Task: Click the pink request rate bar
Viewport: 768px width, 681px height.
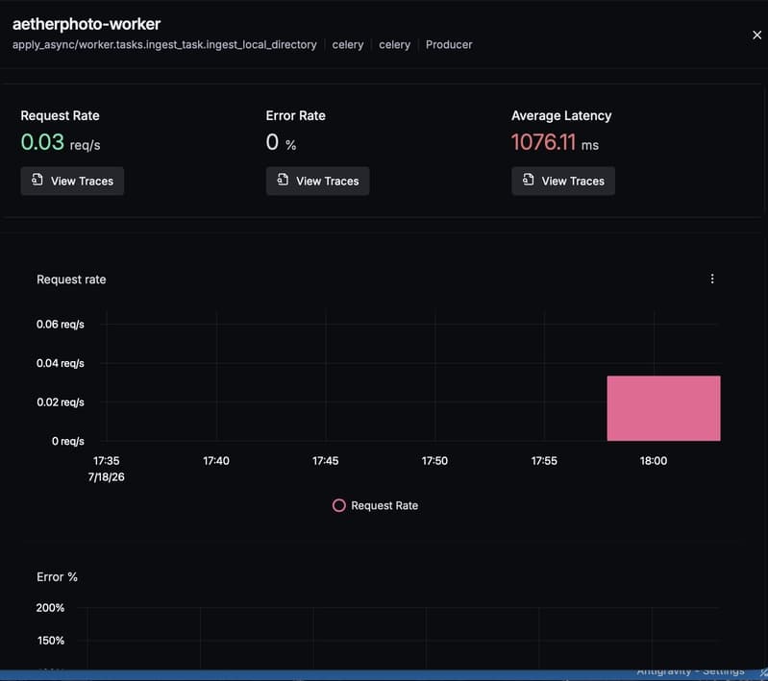Action: 663,408
